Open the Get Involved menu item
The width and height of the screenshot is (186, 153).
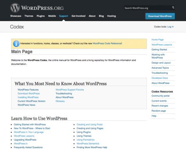point(78,16)
